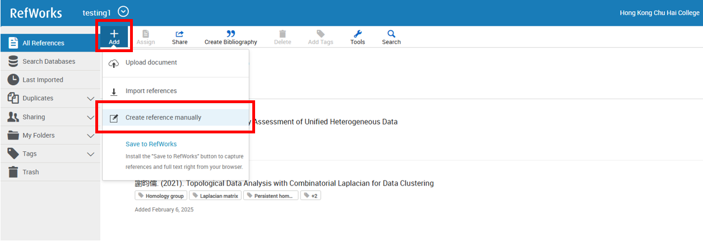The height and width of the screenshot is (241, 703).
Task: Expand the Sharing section chevron
Action: click(91, 117)
